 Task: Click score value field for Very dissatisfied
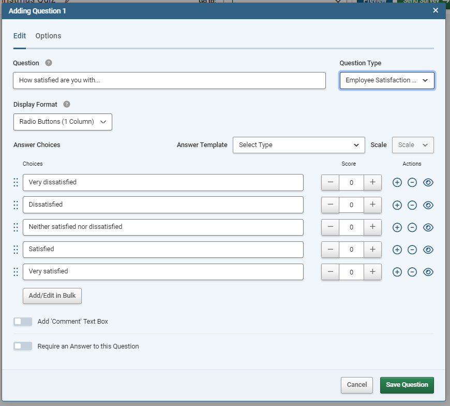[x=351, y=182]
